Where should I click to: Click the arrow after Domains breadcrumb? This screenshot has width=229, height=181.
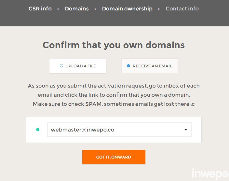[95, 9]
